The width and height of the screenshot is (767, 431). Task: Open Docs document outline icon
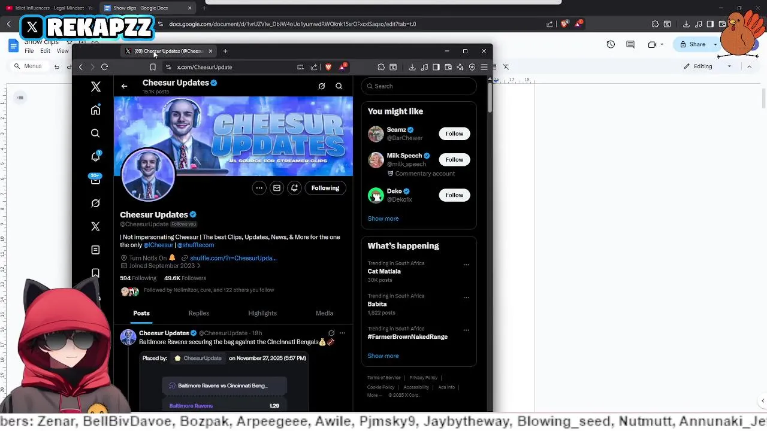coord(20,98)
